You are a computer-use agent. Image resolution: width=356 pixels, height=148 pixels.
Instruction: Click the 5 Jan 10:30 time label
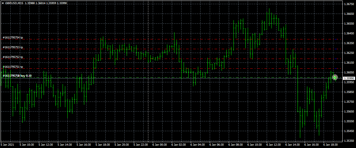point(26,145)
